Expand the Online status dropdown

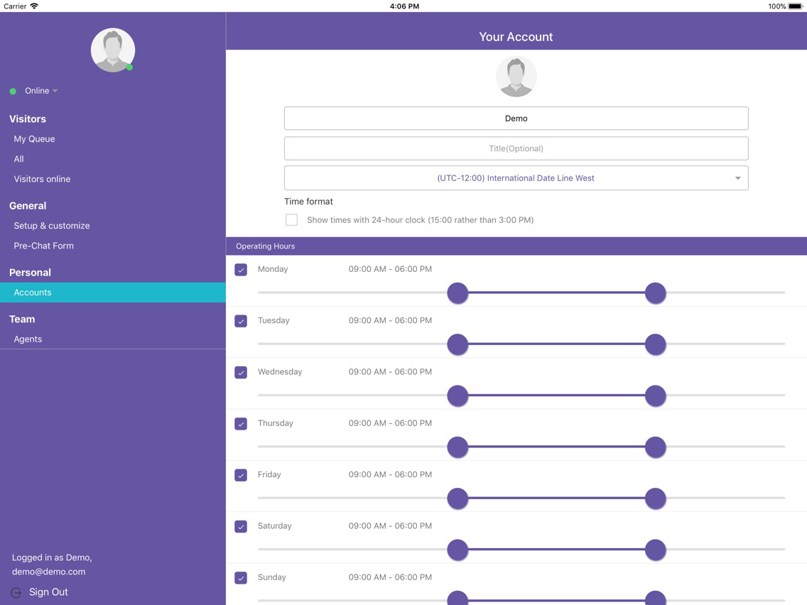tap(41, 91)
